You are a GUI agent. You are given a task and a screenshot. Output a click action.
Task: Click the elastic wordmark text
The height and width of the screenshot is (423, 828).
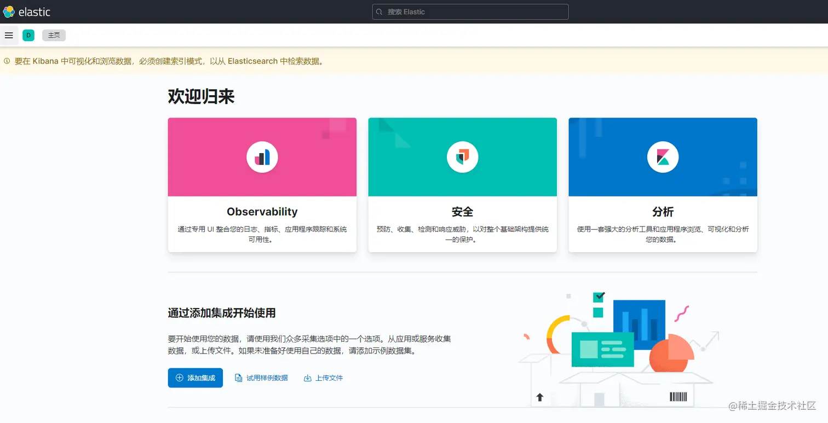coord(34,11)
